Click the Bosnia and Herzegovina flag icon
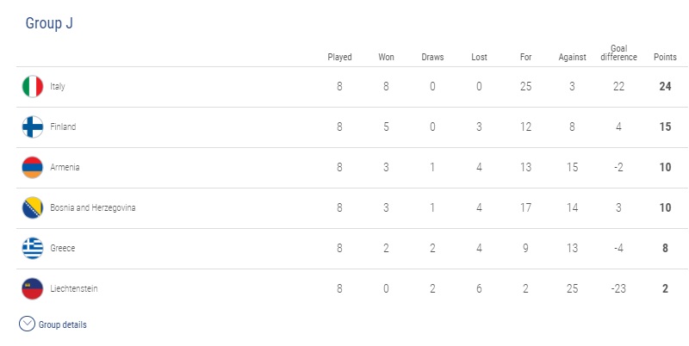The image size is (689, 346). point(33,207)
